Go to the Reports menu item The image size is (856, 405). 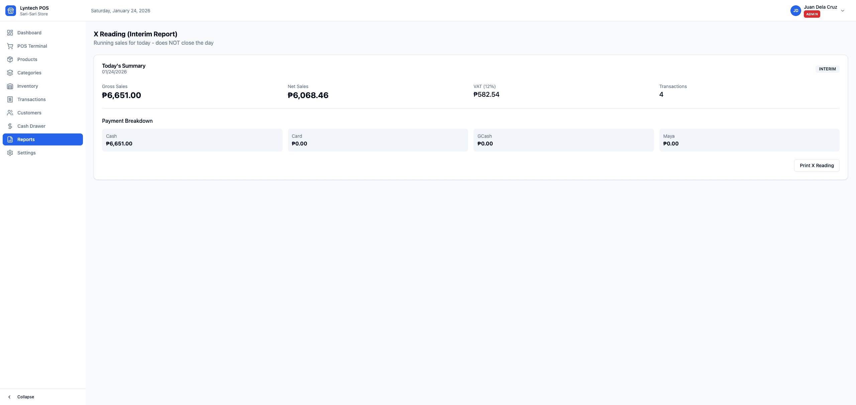tap(43, 139)
